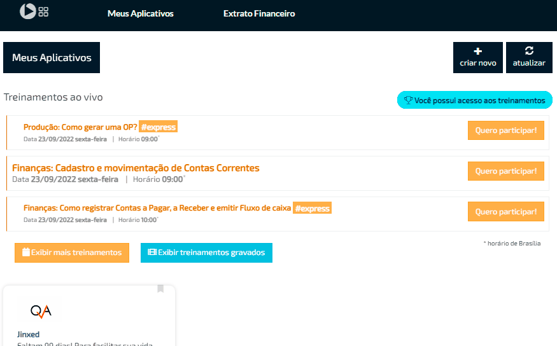Go to Extrato Financeiro in top navigation

click(259, 13)
